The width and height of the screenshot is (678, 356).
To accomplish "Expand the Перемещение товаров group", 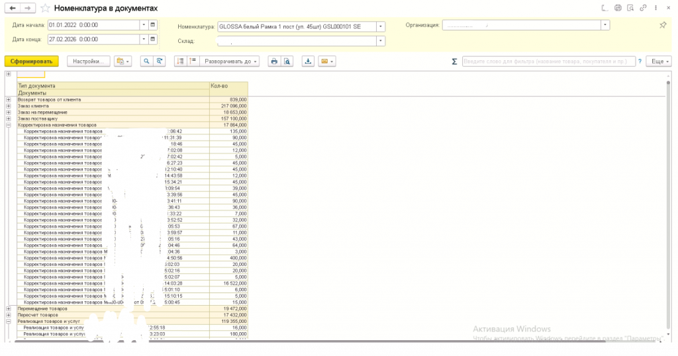I will click(9, 309).
